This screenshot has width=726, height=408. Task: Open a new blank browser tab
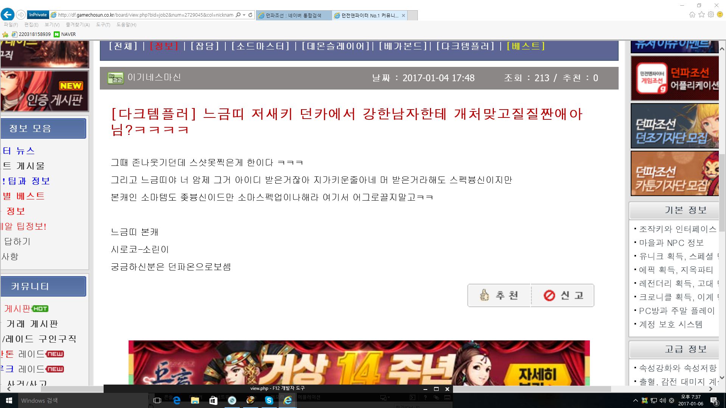coord(413,15)
